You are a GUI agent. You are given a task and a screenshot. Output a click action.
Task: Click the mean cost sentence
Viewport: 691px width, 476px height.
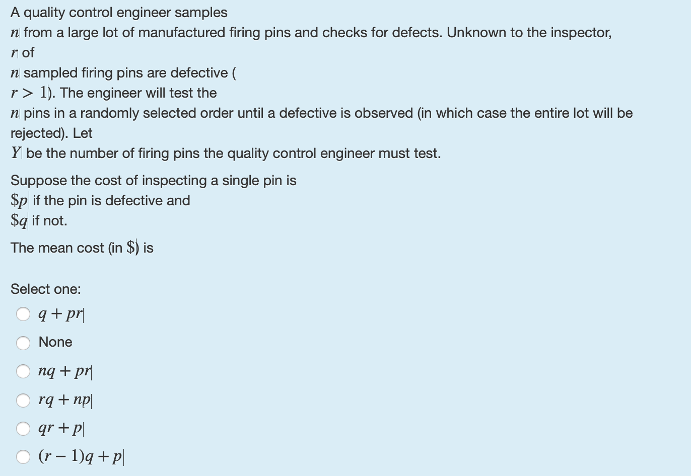(82, 248)
